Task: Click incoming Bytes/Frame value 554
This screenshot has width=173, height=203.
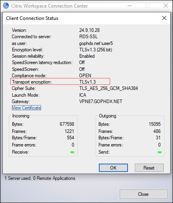Action: [71, 138]
